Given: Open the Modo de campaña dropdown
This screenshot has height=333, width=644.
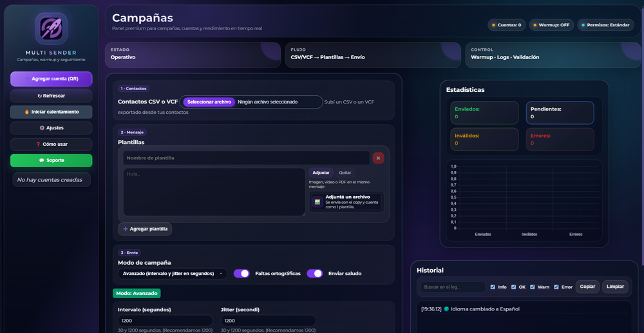Looking at the screenshot, I should pyautogui.click(x=173, y=274).
